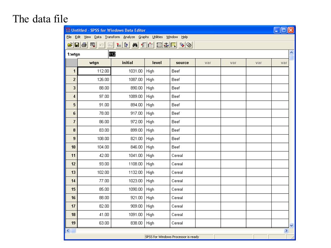Click the SPSS title bar application icon
The height and width of the screenshot is (248, 331).
pyautogui.click(x=68, y=30)
